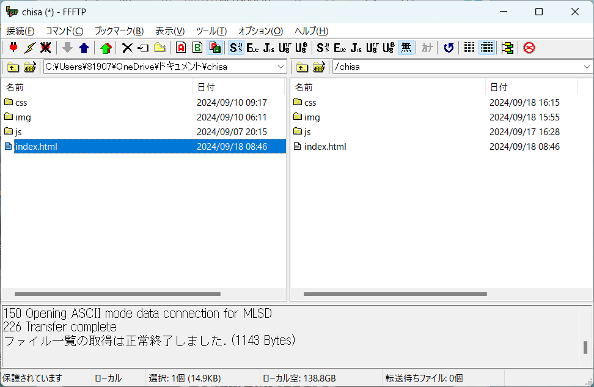Switch to detailed list view
Screen dimensions: 594x387
[x=487, y=48]
